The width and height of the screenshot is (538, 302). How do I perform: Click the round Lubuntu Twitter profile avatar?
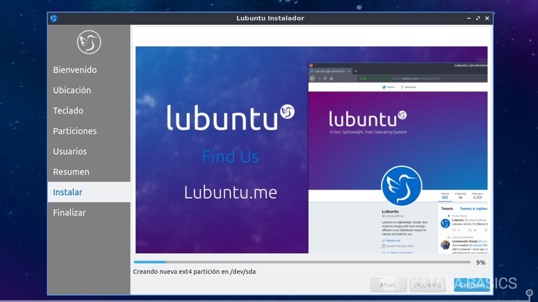pyautogui.click(x=401, y=186)
